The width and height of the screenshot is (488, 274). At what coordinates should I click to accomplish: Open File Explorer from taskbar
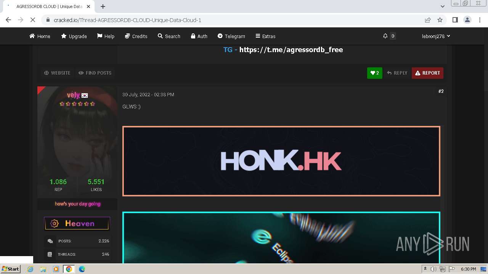pyautogui.click(x=43, y=269)
